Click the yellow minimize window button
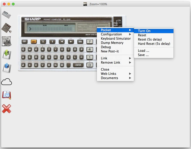191x149 pixels. coord(9,4)
